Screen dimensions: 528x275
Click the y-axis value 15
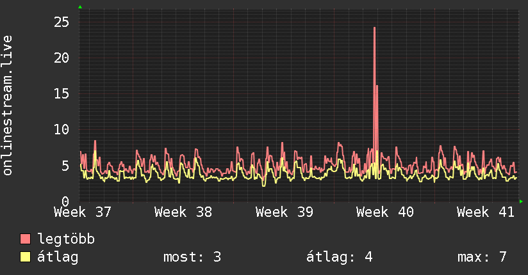pos(62,94)
